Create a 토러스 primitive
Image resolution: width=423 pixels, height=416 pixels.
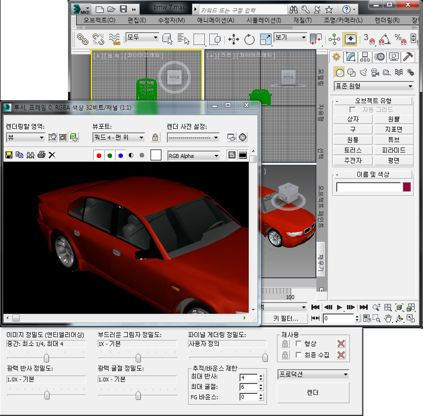[353, 151]
